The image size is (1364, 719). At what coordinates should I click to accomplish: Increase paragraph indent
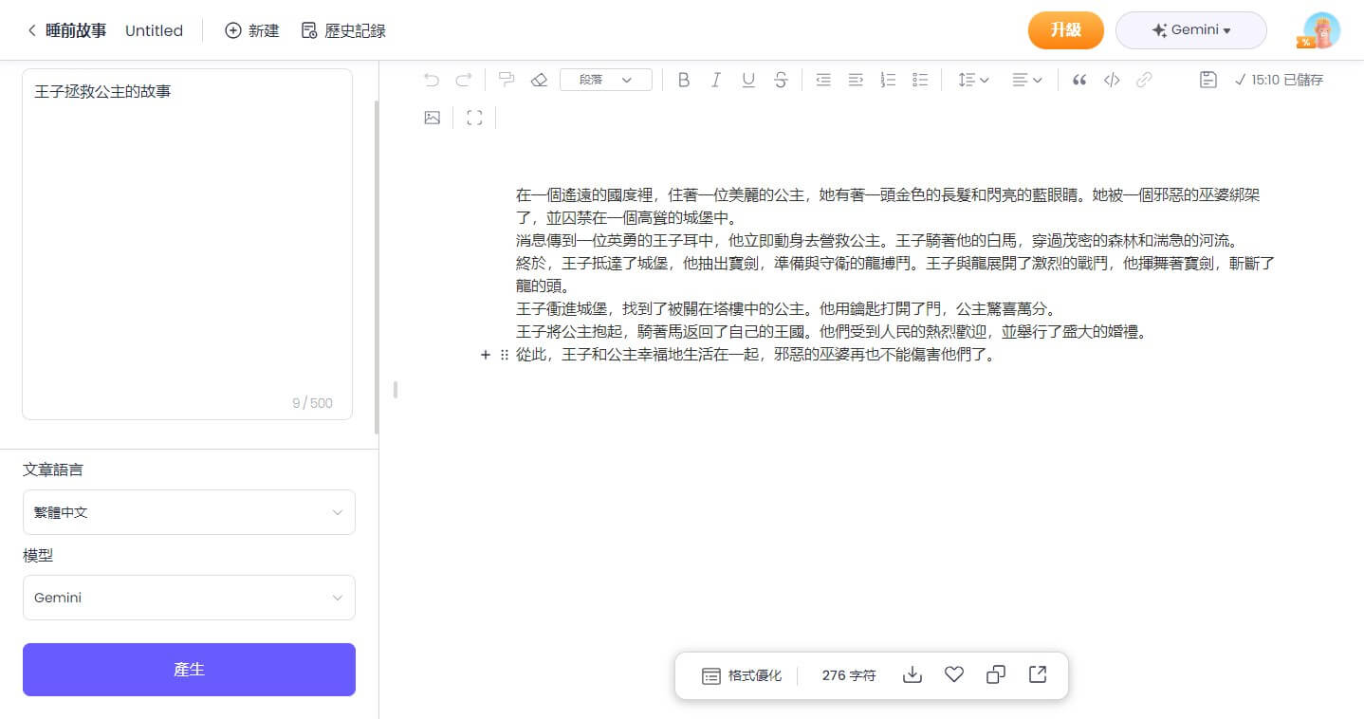pos(856,80)
